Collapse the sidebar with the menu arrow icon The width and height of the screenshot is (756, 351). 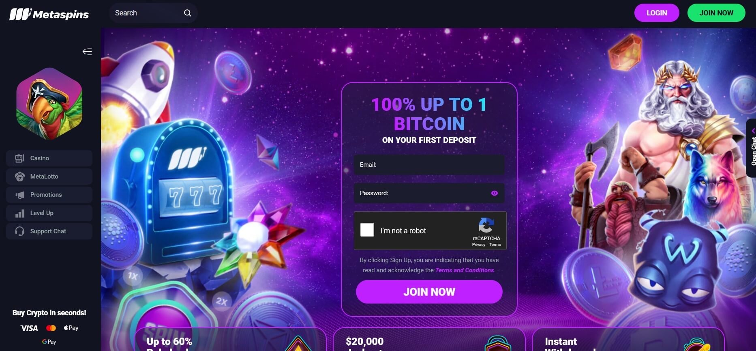click(x=87, y=52)
